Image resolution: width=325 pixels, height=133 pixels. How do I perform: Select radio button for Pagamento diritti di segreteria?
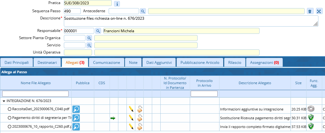point(9,118)
